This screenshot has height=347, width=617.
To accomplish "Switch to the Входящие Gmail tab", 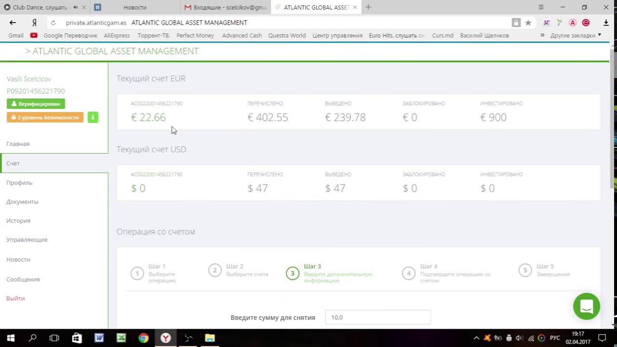I will [225, 7].
